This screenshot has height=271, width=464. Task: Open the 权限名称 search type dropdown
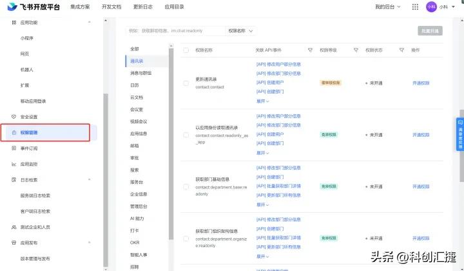[x=241, y=30]
